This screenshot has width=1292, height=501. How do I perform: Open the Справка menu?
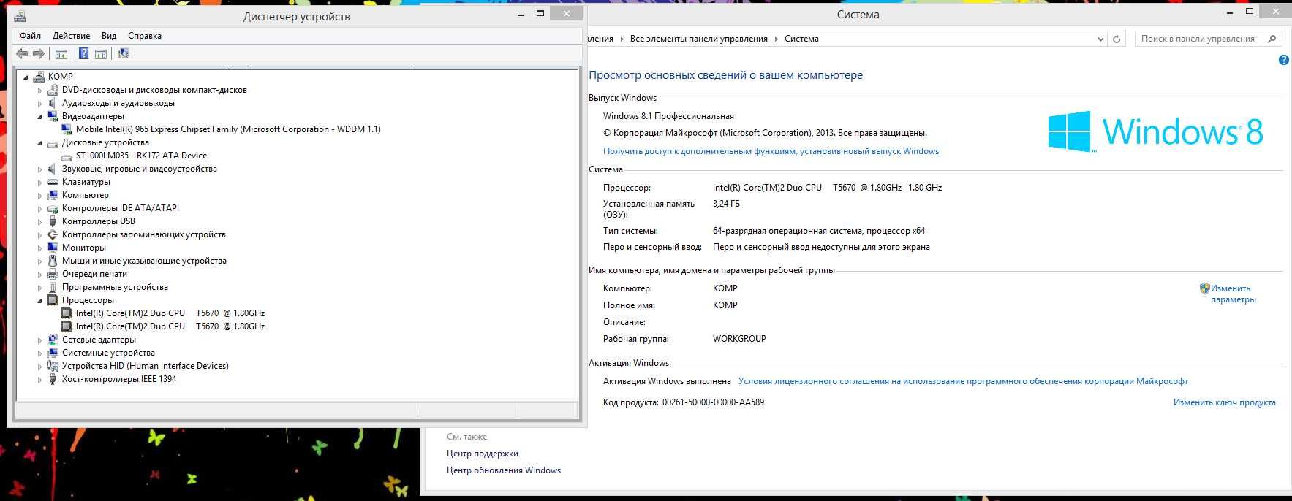pos(145,36)
